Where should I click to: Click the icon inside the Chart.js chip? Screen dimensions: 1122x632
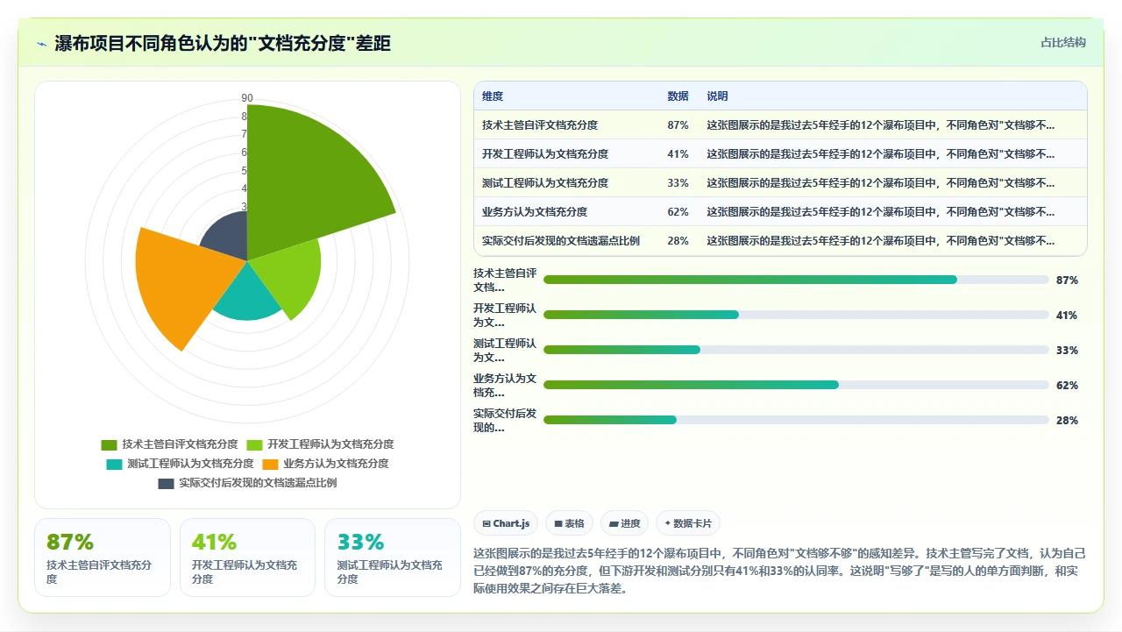486,523
